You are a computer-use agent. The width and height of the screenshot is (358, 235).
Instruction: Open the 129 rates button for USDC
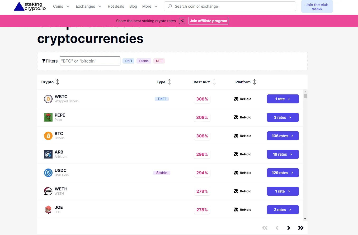[283, 173]
